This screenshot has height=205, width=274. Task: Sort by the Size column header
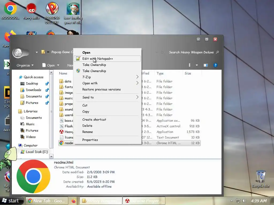coord(188,73)
